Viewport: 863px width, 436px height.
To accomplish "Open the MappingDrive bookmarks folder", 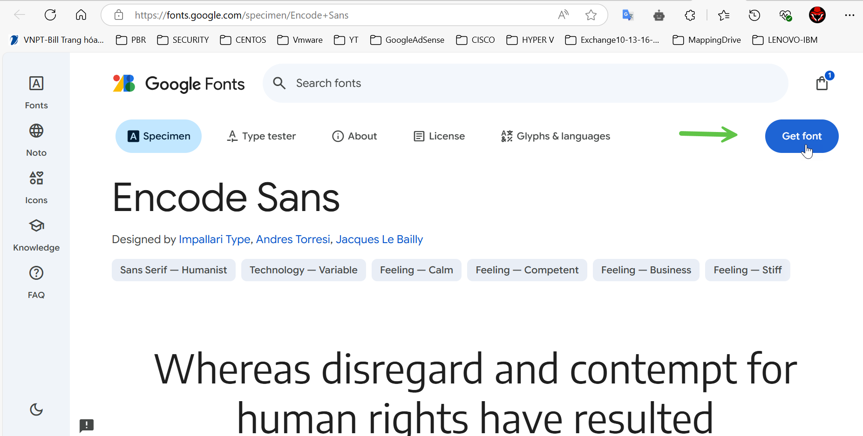I will coord(707,40).
